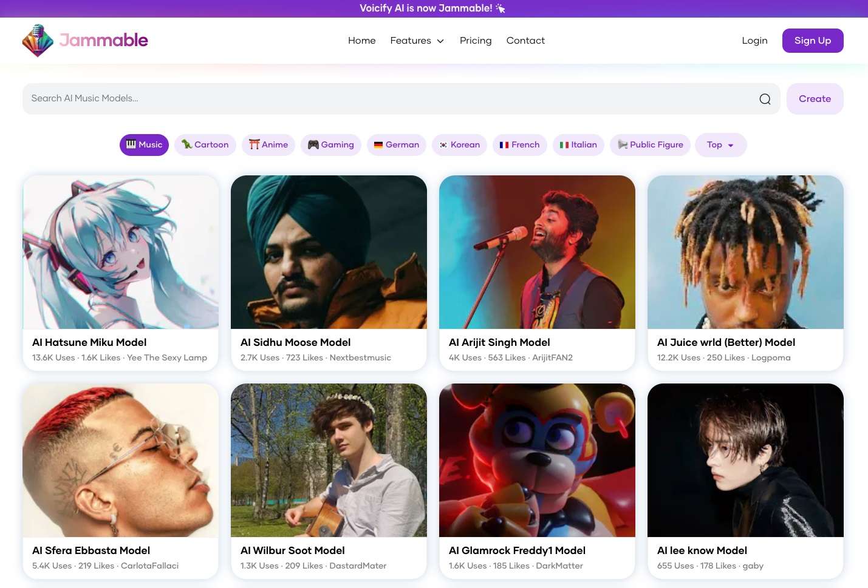Filter by Cartoon category

tap(205, 145)
